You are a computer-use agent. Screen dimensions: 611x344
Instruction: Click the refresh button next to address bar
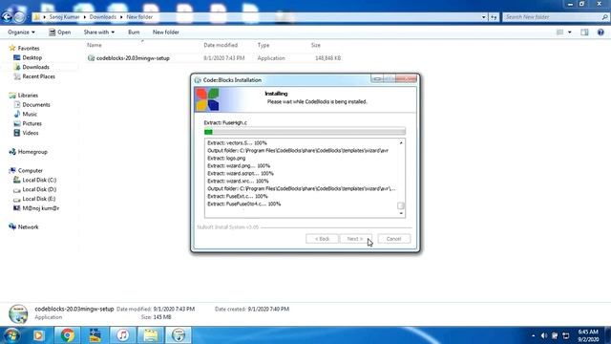(494, 17)
